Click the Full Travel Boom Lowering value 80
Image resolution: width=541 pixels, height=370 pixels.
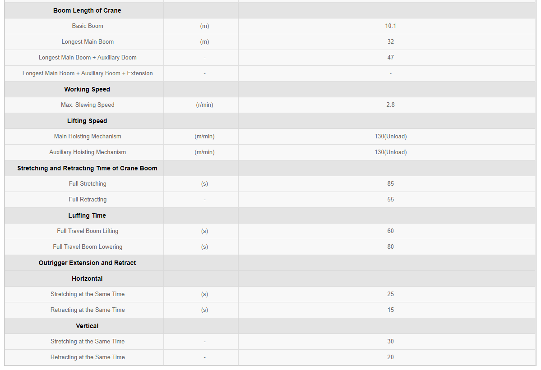[390, 247]
